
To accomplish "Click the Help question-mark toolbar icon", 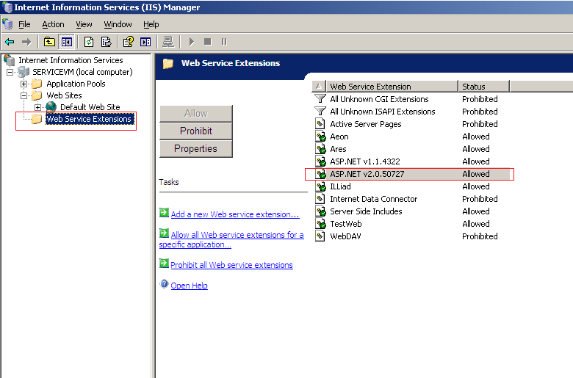I will pos(129,42).
